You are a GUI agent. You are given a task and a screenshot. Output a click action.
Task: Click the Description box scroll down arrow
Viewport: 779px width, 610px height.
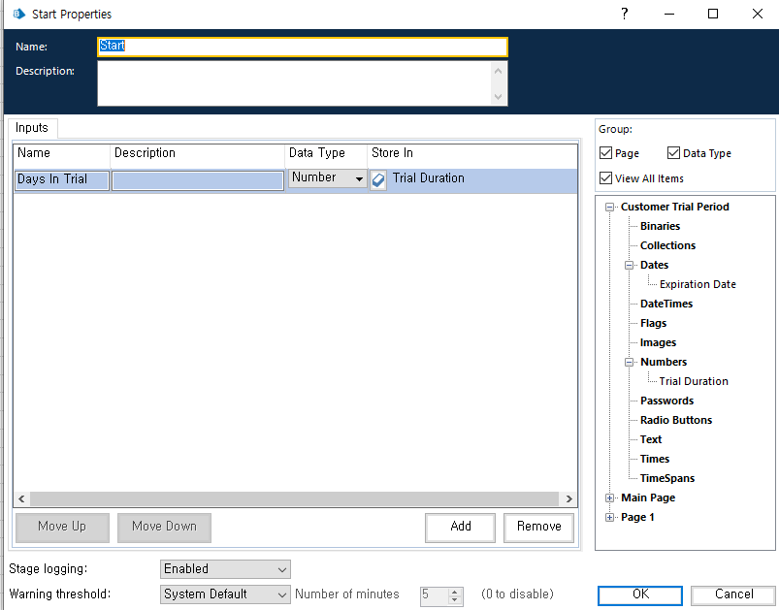point(499,97)
